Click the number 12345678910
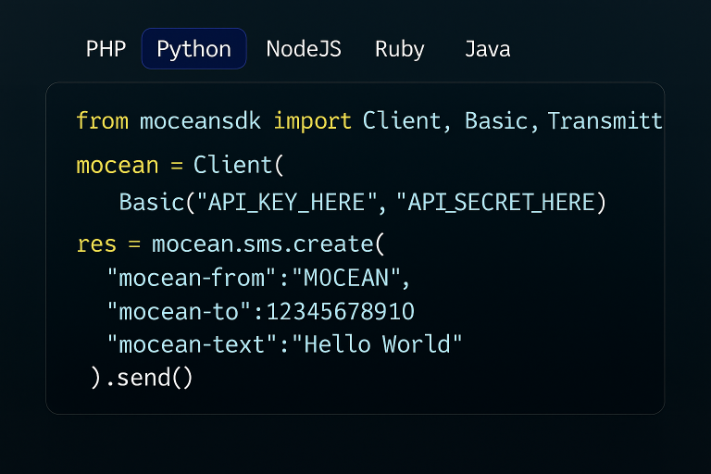 (x=340, y=312)
